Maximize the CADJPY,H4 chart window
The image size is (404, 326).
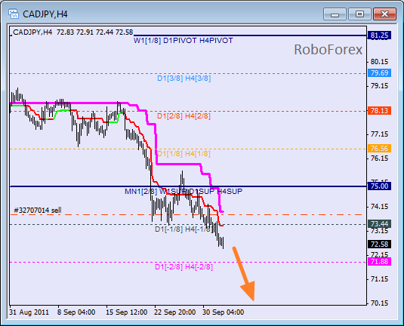359,14
